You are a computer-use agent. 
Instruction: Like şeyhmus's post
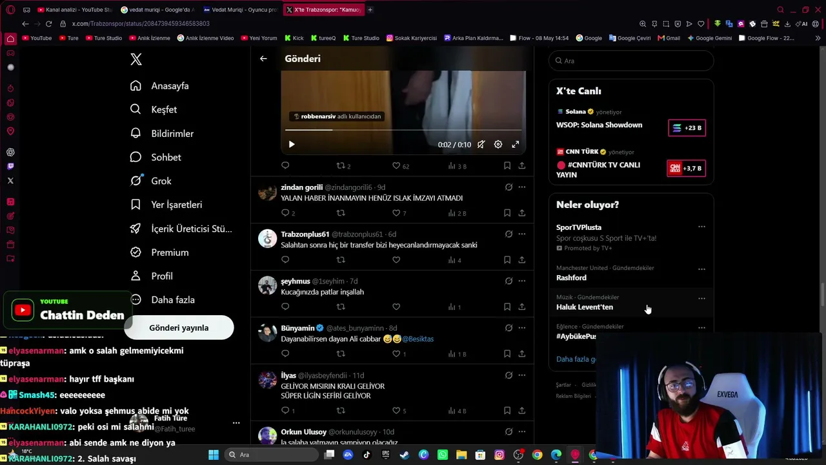[x=396, y=307]
